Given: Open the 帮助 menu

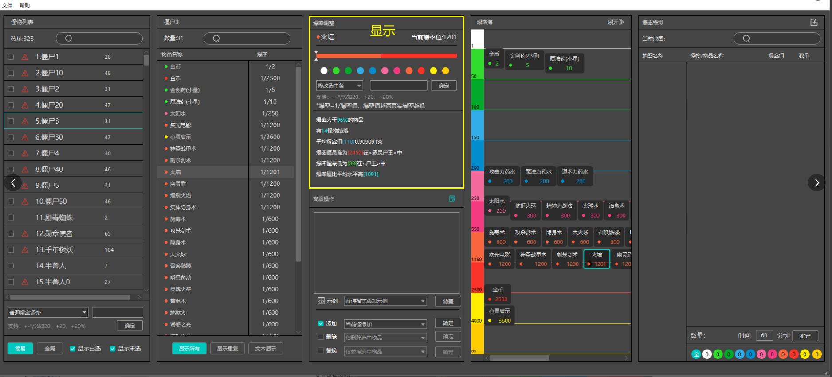Looking at the screenshot, I should [24, 5].
